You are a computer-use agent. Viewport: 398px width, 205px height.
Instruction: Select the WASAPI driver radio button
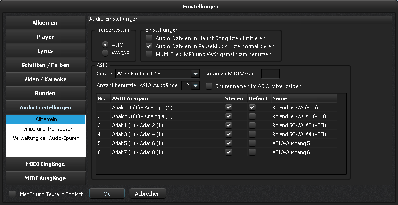coord(106,53)
